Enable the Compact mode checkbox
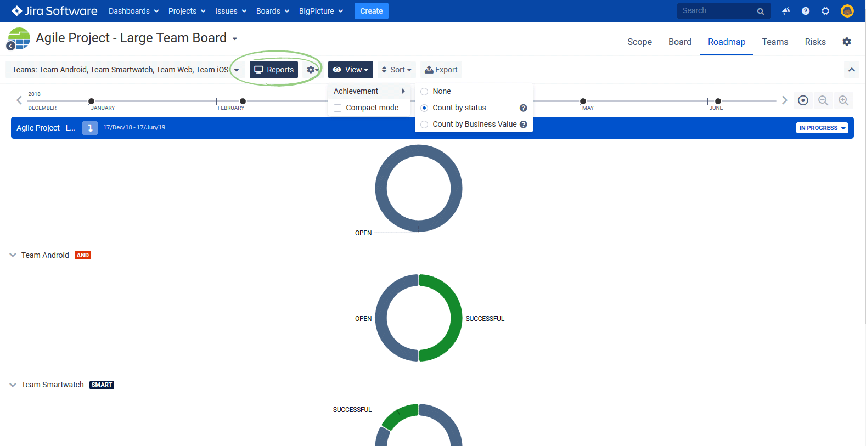The width and height of the screenshot is (866, 446). 338,108
